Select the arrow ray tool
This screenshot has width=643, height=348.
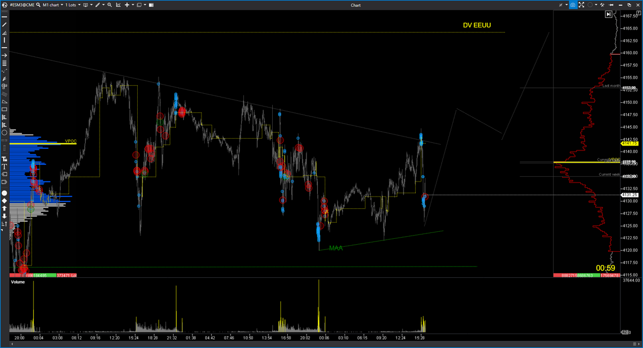(x=4, y=55)
